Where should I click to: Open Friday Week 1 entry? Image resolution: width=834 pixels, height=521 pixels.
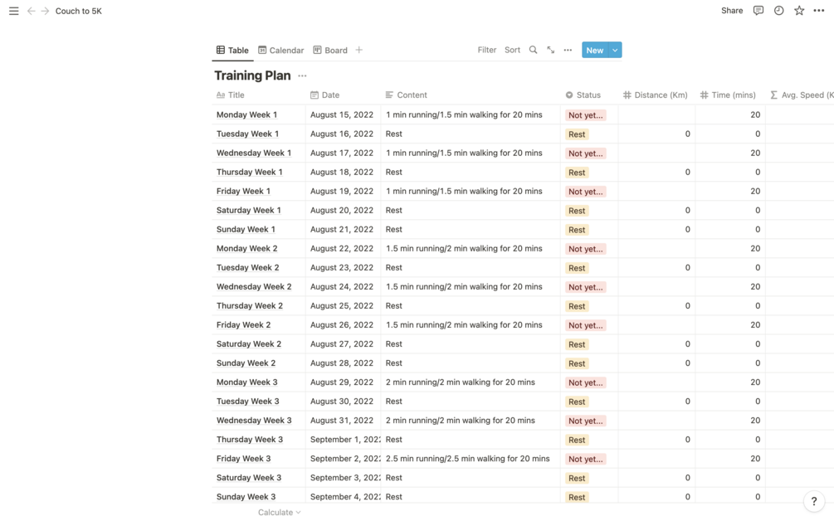[x=244, y=192]
